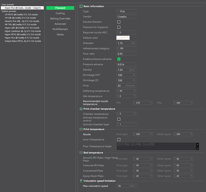Click stepper arrows on Required nozzle HRC
The width and height of the screenshot is (206, 192).
[118, 32]
